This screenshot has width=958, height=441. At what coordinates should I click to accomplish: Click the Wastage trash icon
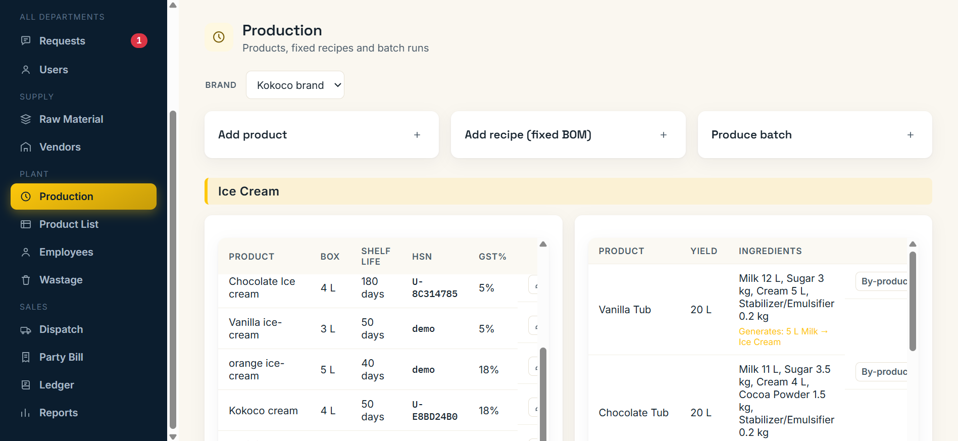(26, 280)
